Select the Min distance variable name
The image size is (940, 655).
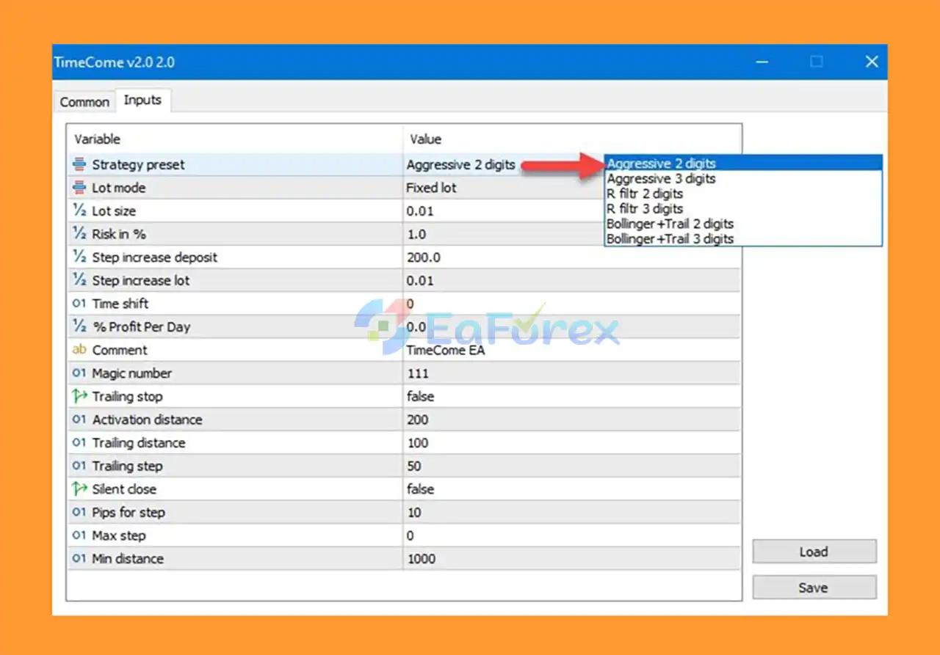pos(128,559)
